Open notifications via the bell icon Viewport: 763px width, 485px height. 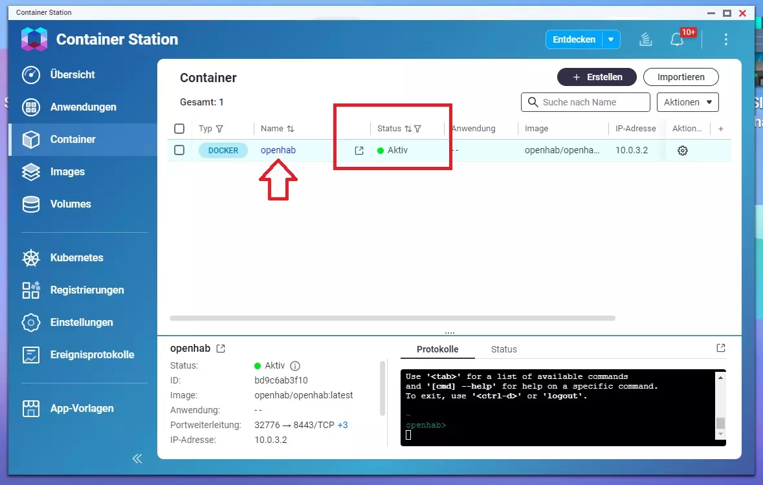coord(677,40)
